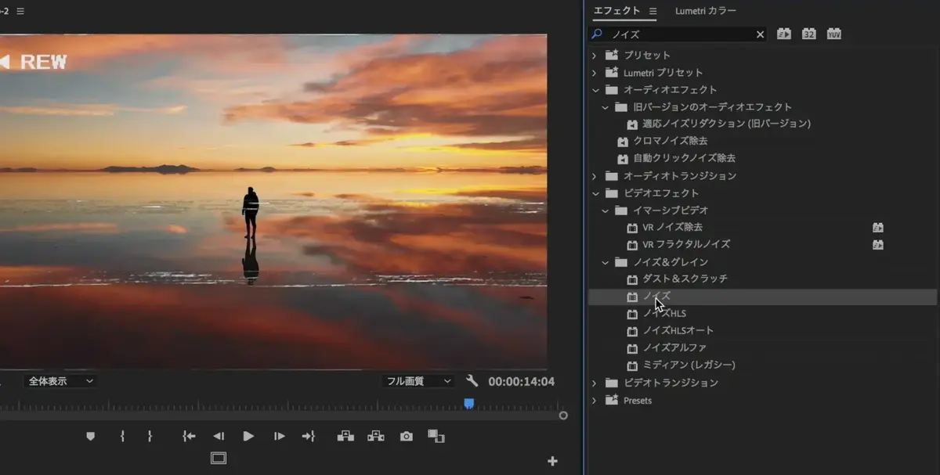Open the フル画質 playback resolution dropdown
The image size is (940, 475).
pyautogui.click(x=418, y=381)
